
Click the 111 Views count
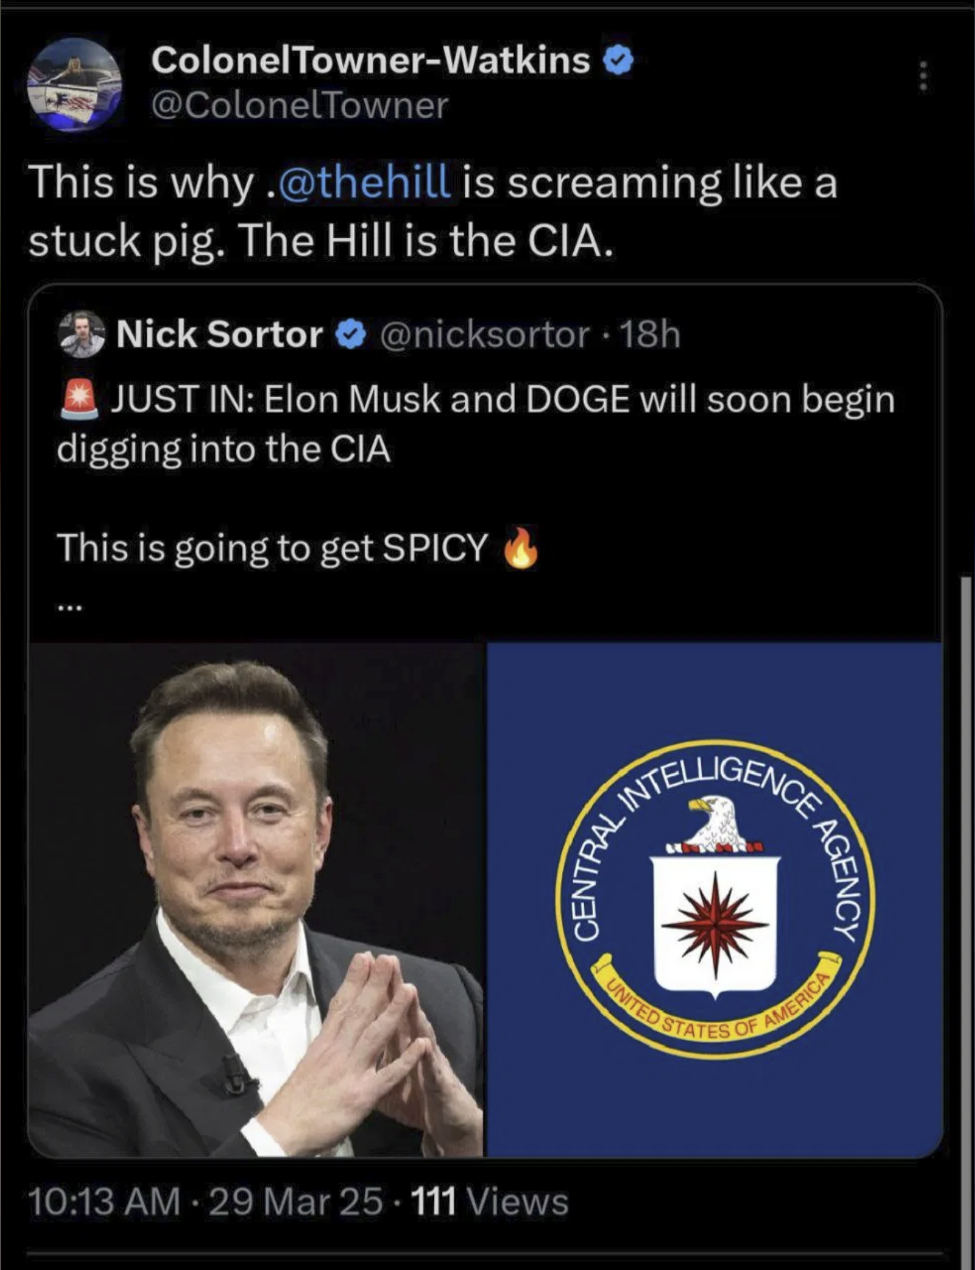pos(490,1201)
